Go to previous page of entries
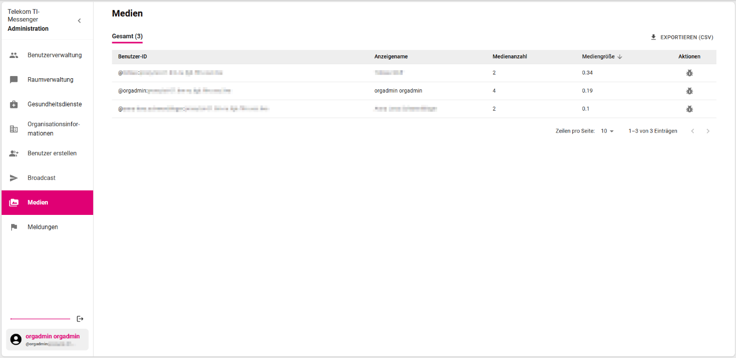Screen dimensions: 736x358 pyautogui.click(x=692, y=131)
